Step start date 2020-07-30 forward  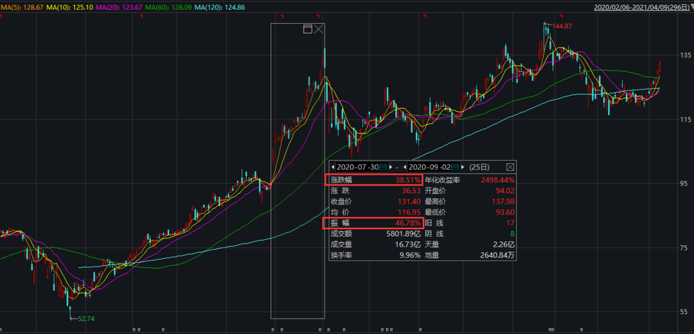(x=389, y=167)
